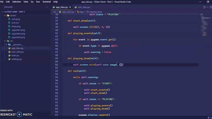Screen dimensions: 212x119
Task: Open the Help menu
Action: [x=55, y=2]
